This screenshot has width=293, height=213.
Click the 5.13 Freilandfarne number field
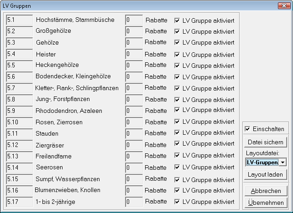(19, 156)
